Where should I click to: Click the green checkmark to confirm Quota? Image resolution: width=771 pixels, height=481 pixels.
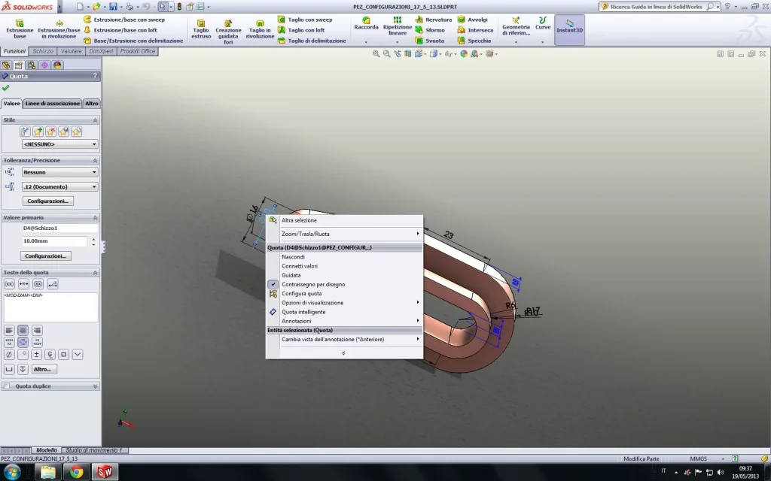[x=6, y=88]
